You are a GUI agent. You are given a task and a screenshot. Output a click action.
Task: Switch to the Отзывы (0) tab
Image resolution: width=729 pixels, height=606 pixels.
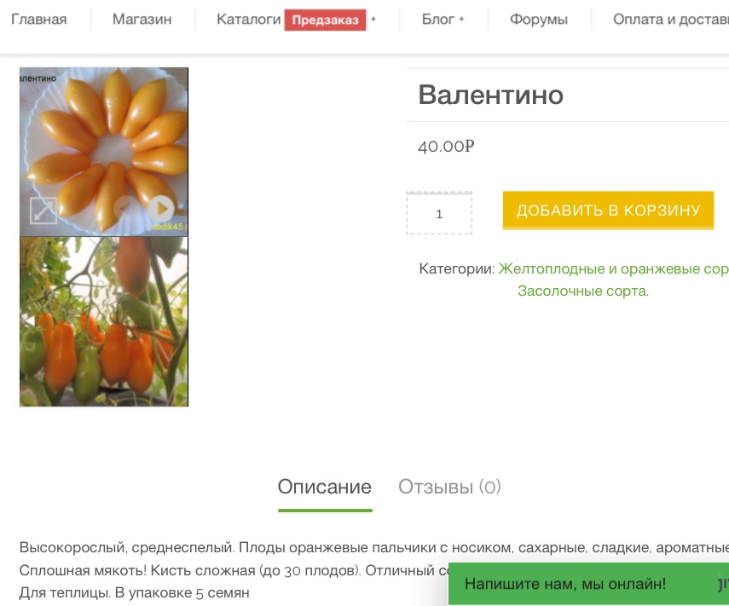coord(449,488)
